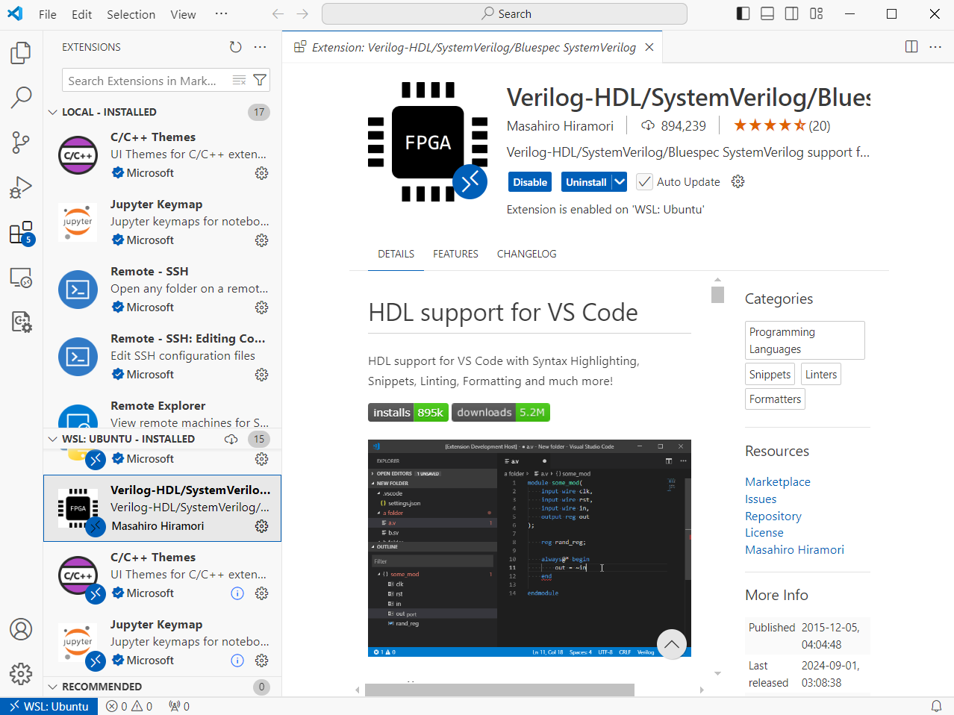
Task: Open the Repository resource link
Action: click(x=773, y=516)
